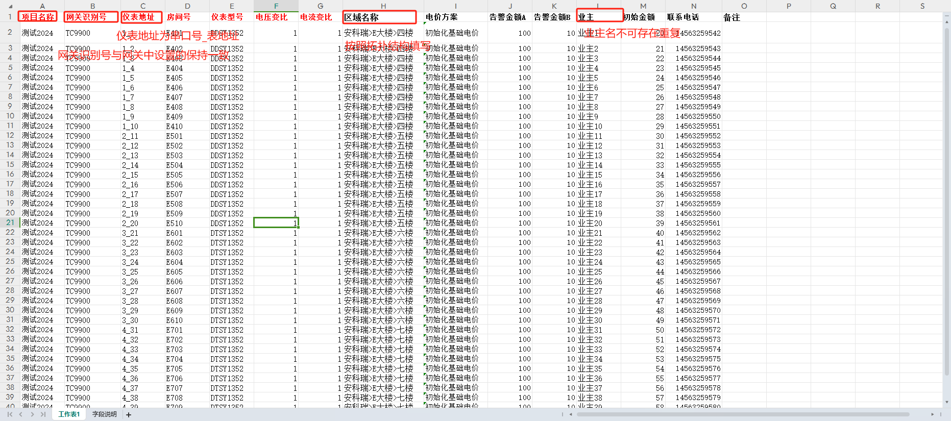Click the 仪表地址 header cell
Image resolution: width=951 pixels, height=421 pixels.
(x=142, y=17)
